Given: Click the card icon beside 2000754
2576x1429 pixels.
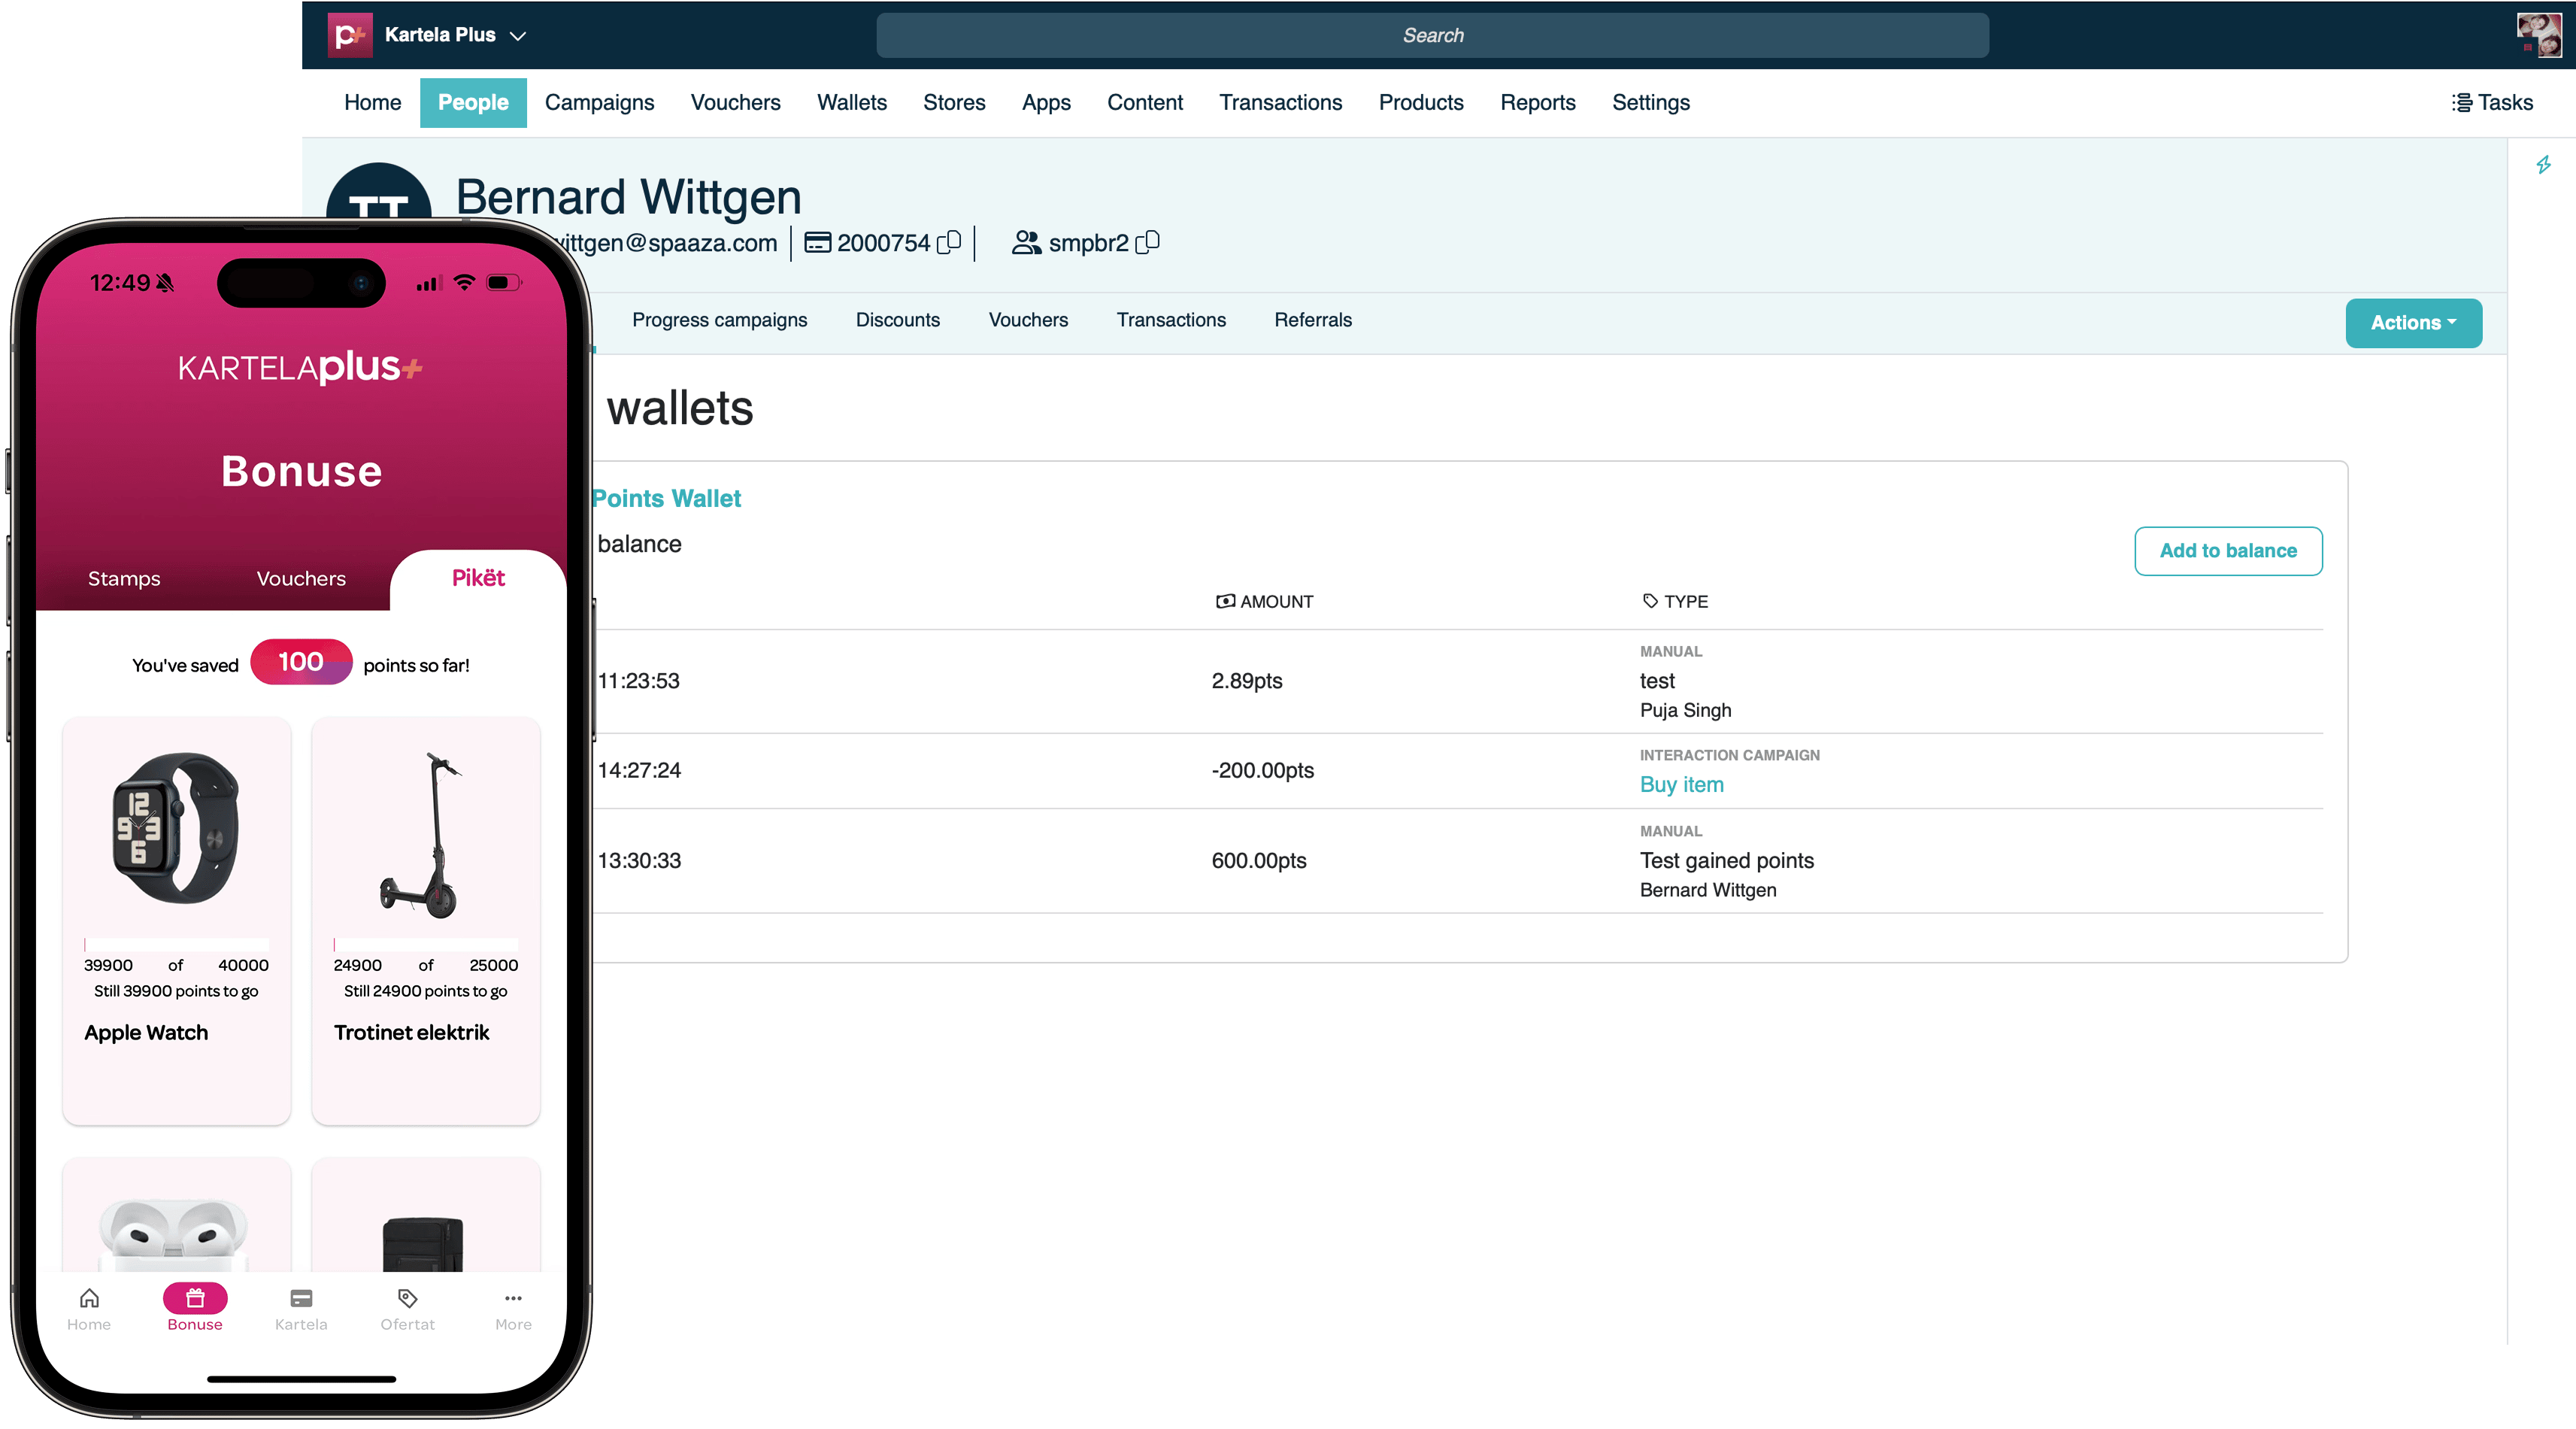Looking at the screenshot, I should click(x=817, y=242).
